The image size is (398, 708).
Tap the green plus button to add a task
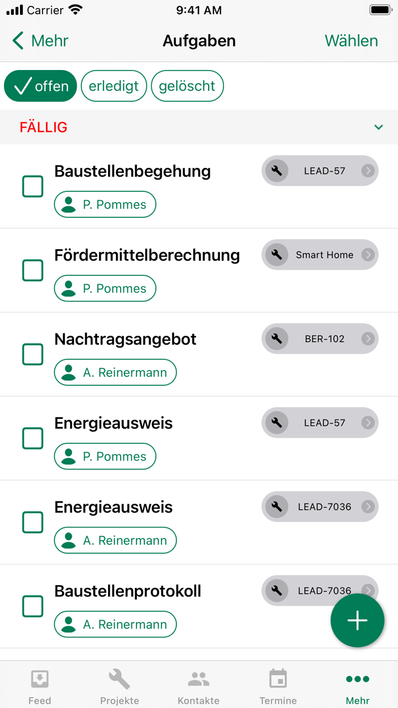pyautogui.click(x=358, y=620)
